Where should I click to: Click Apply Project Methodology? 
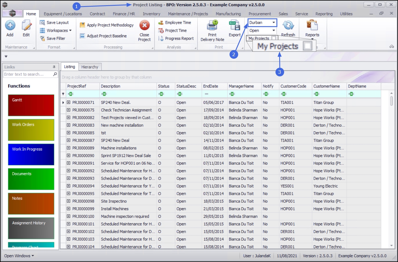pos(107,25)
